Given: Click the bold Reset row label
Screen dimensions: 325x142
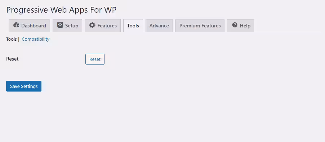Looking at the screenshot, I should click(x=13, y=59).
